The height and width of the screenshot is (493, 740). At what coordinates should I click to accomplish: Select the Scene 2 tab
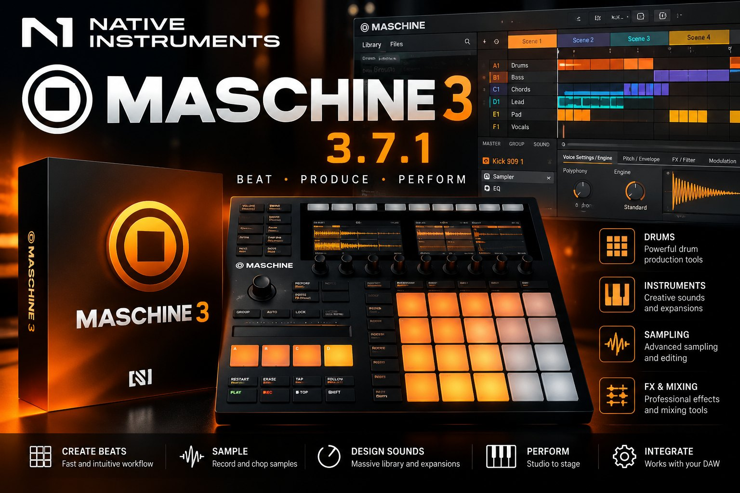583,40
